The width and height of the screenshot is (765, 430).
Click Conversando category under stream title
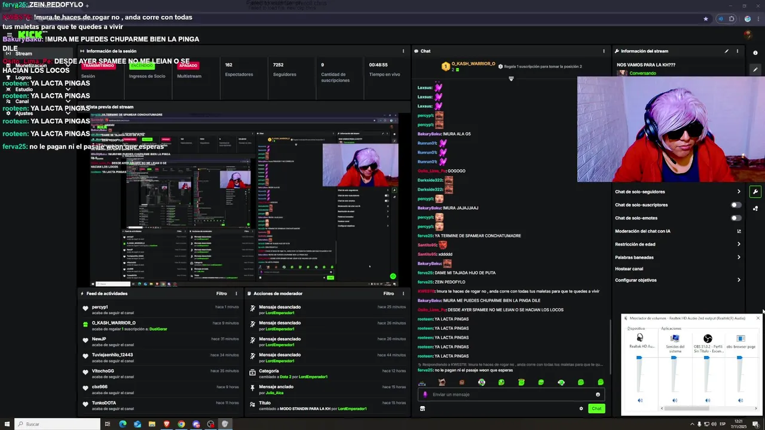[642, 73]
